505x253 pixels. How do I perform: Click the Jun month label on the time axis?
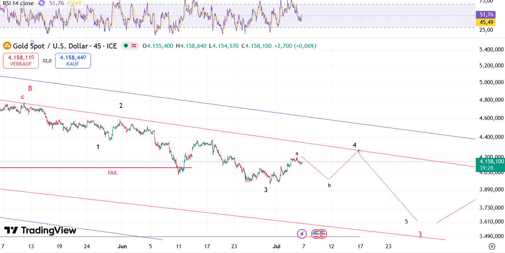coord(122,246)
